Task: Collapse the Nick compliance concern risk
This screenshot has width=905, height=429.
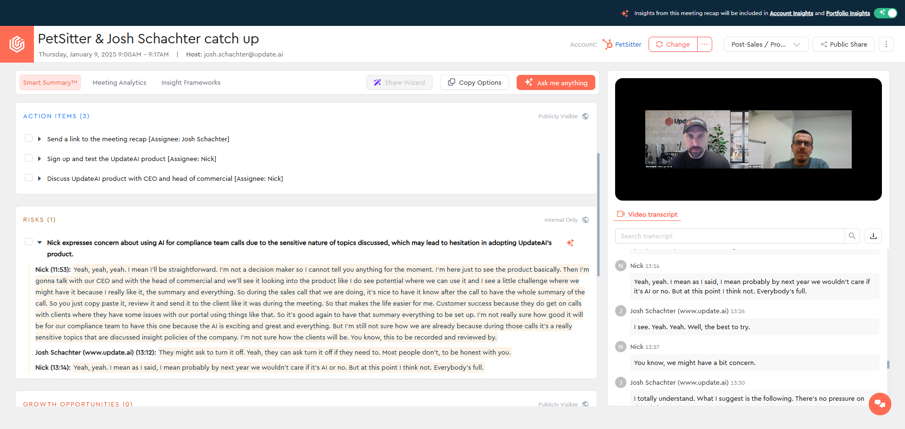Action: [40, 243]
